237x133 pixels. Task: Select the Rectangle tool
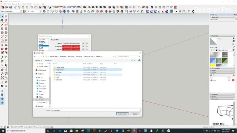(x=2, y=29)
